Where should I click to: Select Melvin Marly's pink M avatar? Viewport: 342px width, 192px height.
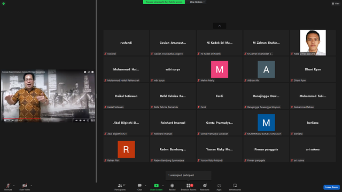[220, 69]
